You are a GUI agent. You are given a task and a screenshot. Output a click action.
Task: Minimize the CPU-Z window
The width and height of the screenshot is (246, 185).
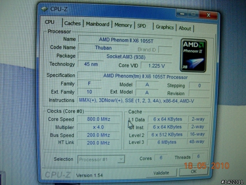tap(182, 13)
